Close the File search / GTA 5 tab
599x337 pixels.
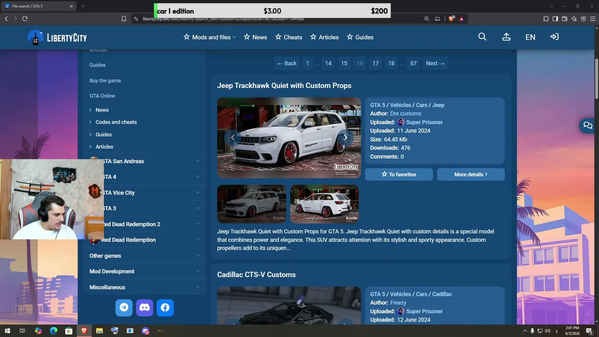(71, 6)
